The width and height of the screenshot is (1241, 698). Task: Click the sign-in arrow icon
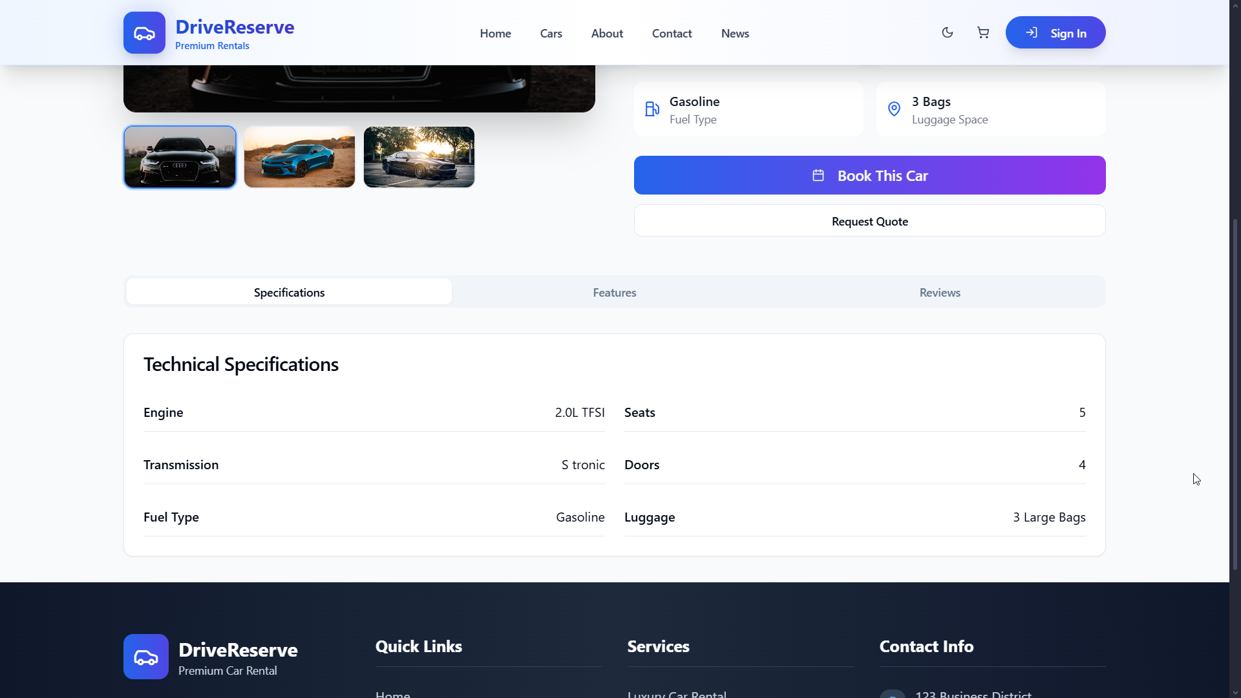click(x=1032, y=33)
